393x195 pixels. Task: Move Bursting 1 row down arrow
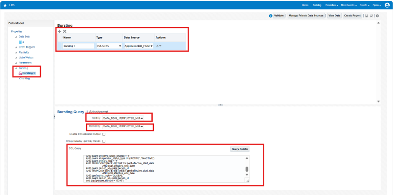point(160,46)
